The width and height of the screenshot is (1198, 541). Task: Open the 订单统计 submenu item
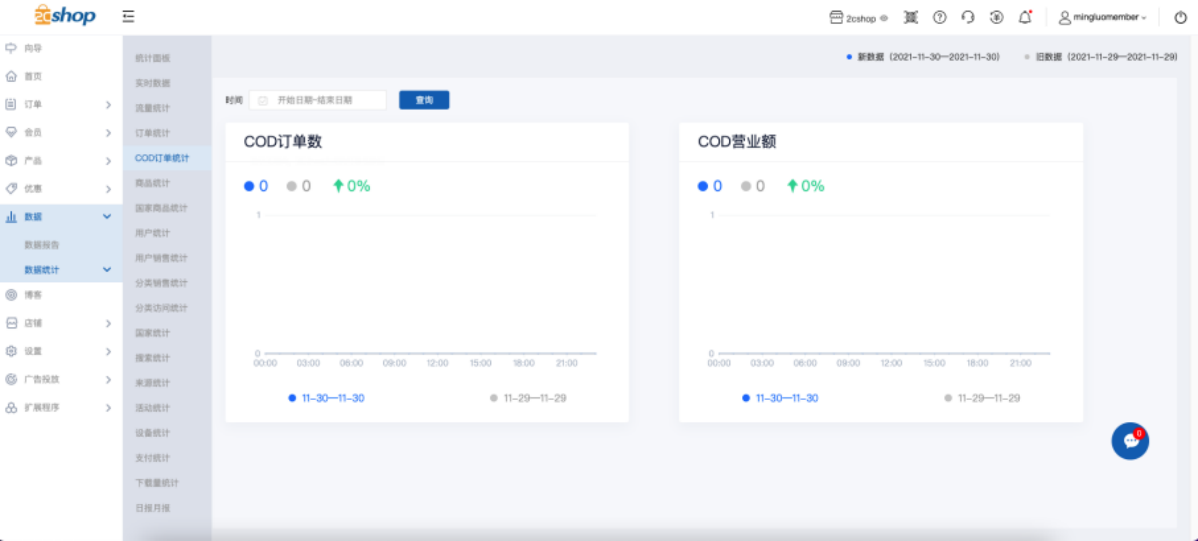pyautogui.click(x=153, y=133)
